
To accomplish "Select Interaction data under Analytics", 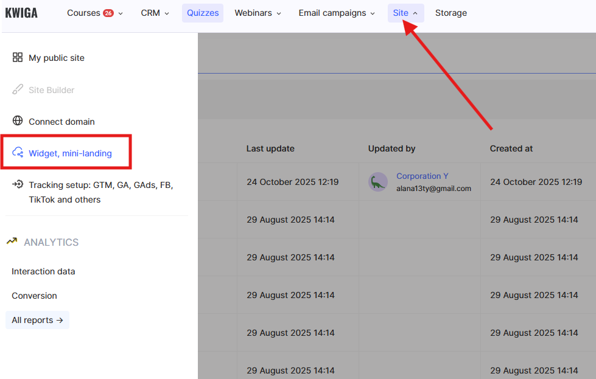I will (43, 271).
